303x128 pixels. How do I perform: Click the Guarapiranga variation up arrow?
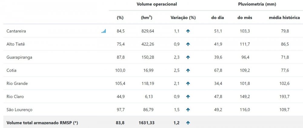coord(188,57)
